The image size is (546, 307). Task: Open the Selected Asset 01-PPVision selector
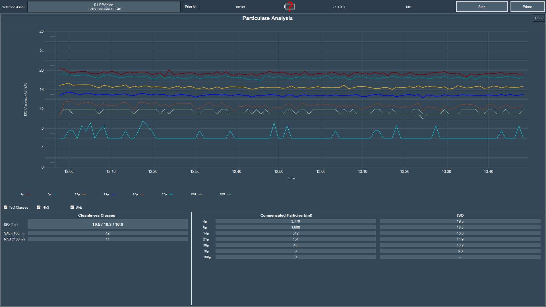104,7
